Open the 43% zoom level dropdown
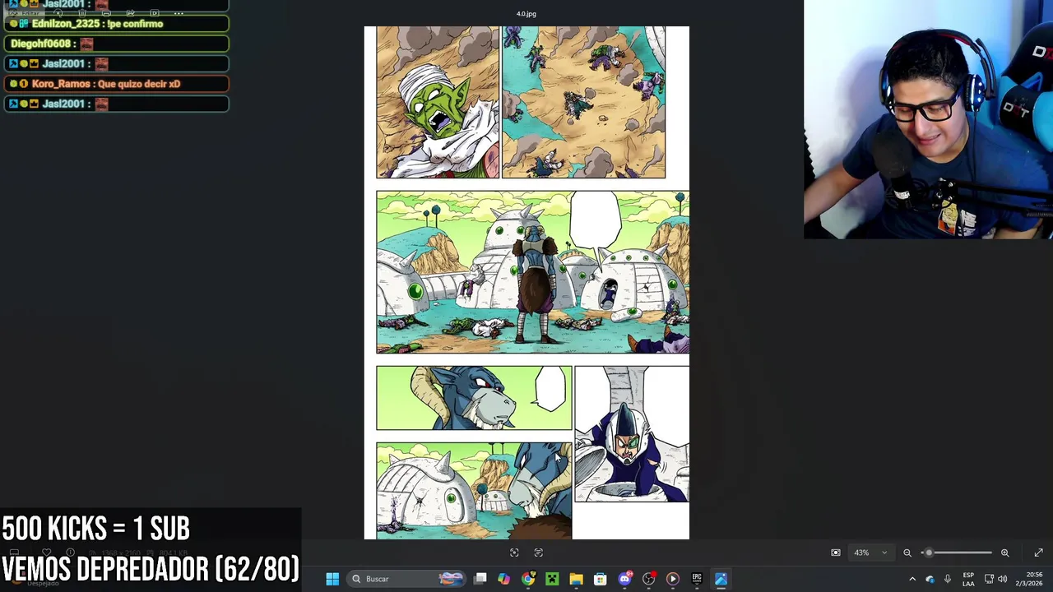Image resolution: width=1053 pixels, height=592 pixels. pyautogui.click(x=870, y=553)
